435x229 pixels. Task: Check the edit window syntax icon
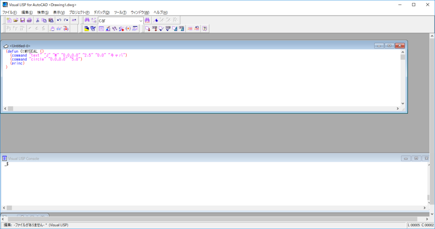point(161,28)
